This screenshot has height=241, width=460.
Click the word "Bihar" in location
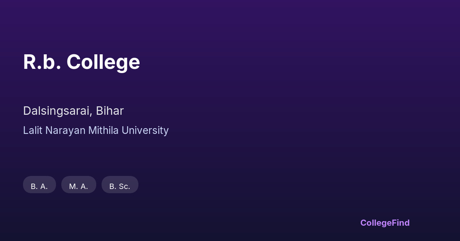click(x=110, y=111)
